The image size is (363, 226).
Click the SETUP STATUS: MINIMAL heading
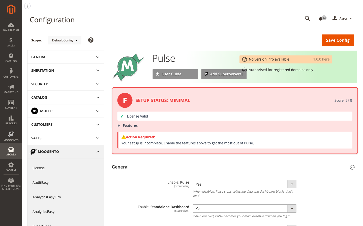pyautogui.click(x=163, y=100)
